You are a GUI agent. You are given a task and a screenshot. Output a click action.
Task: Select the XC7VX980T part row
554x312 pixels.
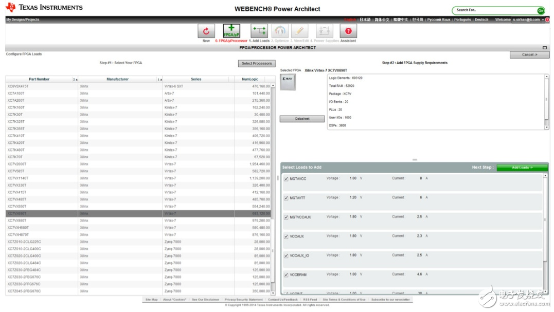click(138, 221)
